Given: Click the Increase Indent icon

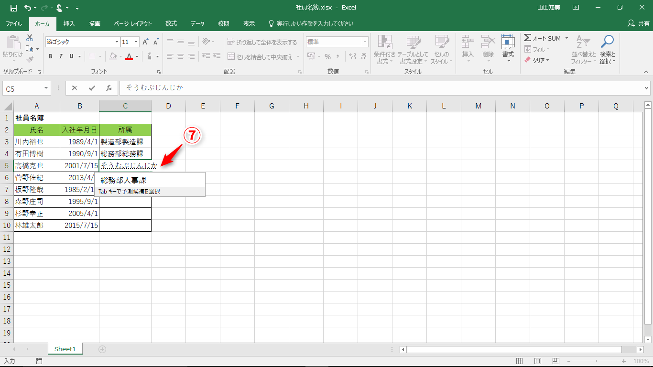Looking at the screenshot, I should (217, 56).
